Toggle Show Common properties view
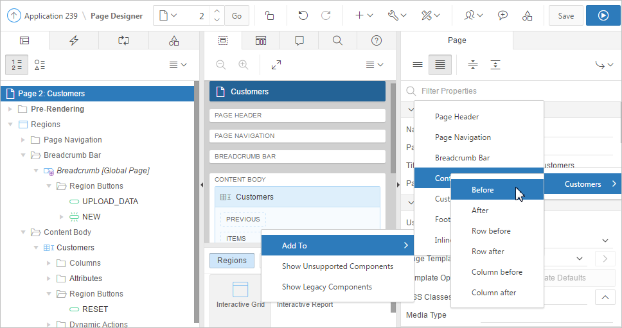The image size is (622, 328). [x=418, y=65]
